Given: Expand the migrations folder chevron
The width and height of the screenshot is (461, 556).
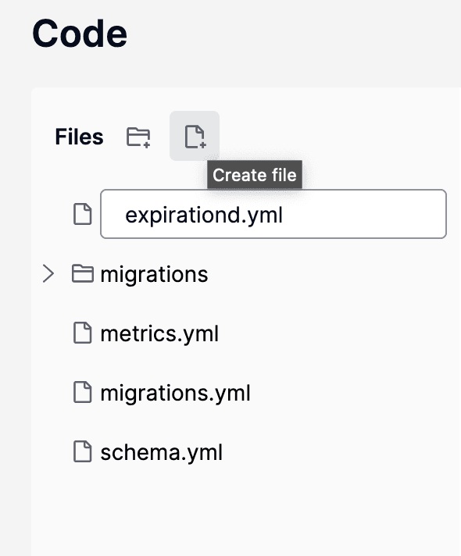Looking at the screenshot, I should [x=48, y=273].
